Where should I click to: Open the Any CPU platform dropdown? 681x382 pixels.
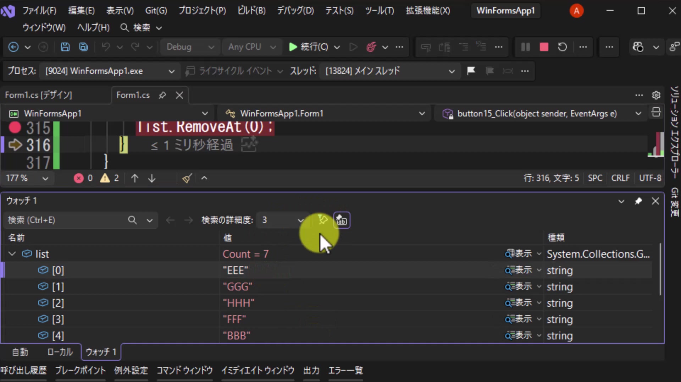click(x=252, y=47)
